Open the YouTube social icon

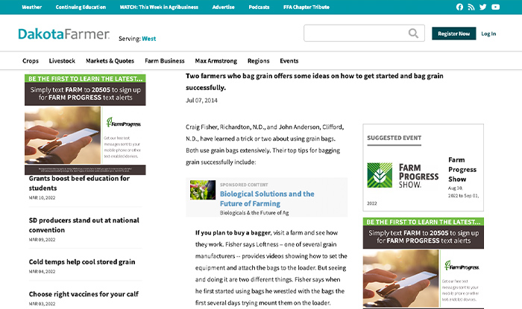click(495, 7)
